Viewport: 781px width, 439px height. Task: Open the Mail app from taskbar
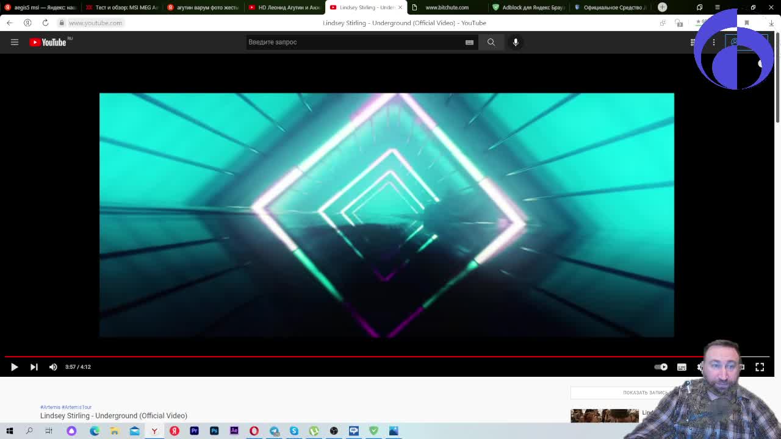click(134, 431)
